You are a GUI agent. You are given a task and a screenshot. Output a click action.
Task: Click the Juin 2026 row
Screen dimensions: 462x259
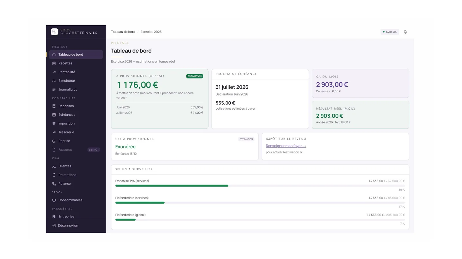(x=160, y=107)
